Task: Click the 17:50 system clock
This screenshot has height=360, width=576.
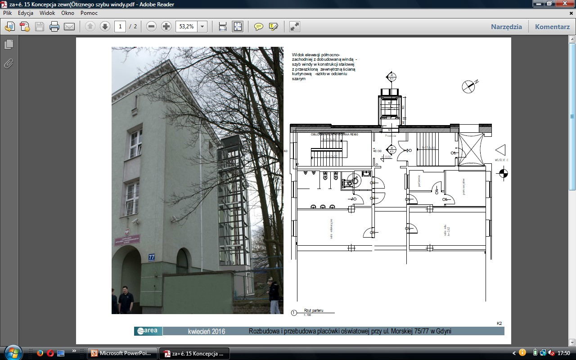Action: [564, 353]
